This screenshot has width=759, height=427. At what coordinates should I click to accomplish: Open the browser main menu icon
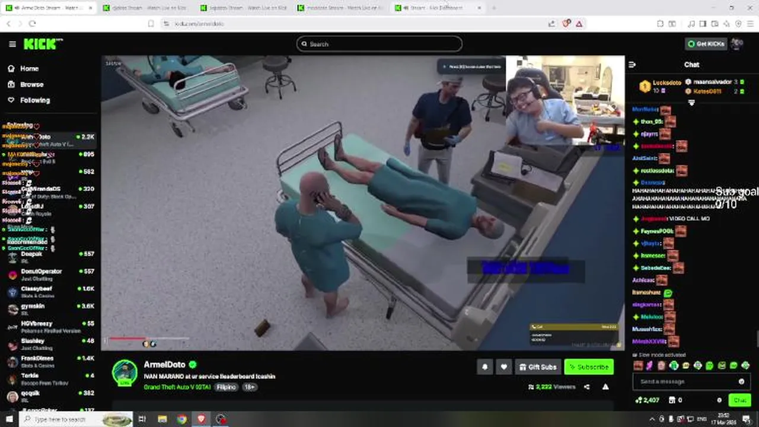(x=750, y=24)
